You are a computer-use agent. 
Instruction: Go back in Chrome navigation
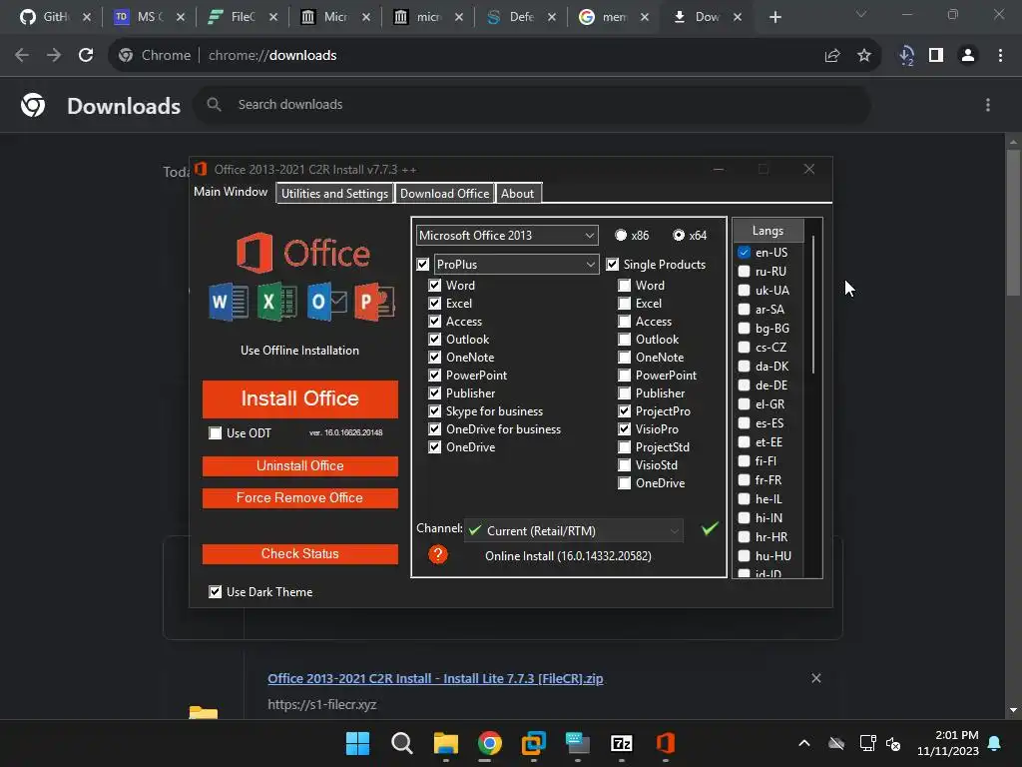[x=22, y=56]
